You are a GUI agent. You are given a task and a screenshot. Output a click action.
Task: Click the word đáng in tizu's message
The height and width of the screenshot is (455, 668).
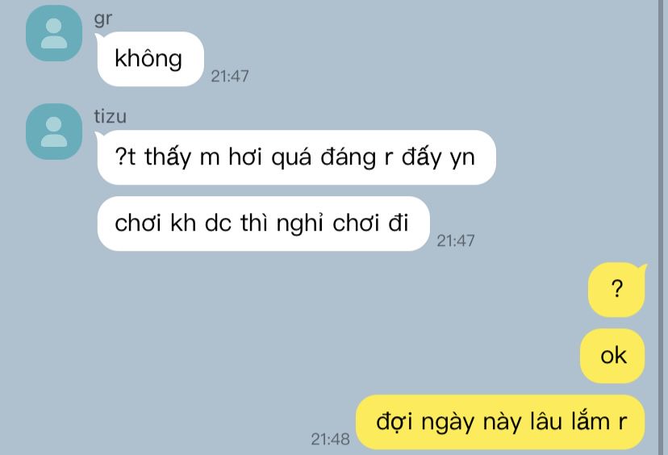pyautogui.click(x=348, y=157)
